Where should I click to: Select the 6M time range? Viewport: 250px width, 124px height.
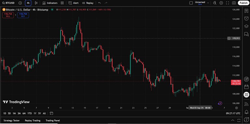click(x=24, y=113)
